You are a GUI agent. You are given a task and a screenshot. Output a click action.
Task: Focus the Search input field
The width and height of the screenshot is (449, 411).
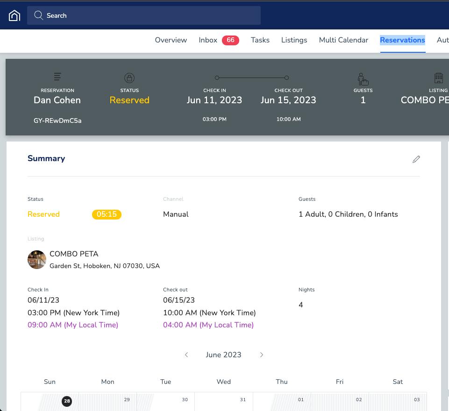tap(144, 15)
